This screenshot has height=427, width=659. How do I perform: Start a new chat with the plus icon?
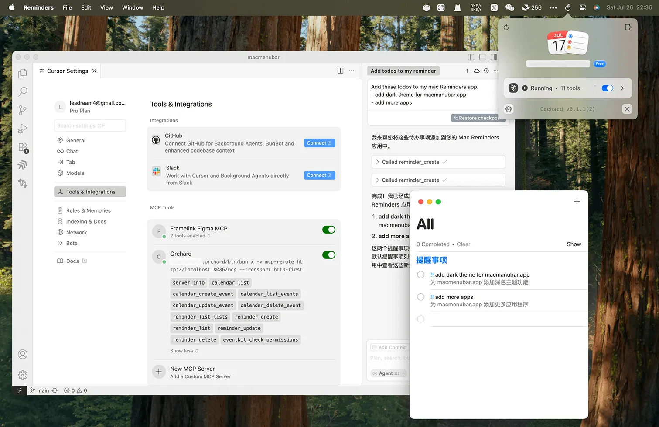point(467,71)
